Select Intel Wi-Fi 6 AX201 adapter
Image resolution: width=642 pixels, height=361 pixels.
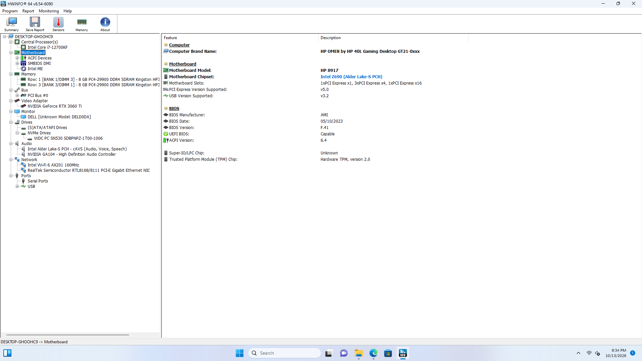pyautogui.click(x=53, y=165)
